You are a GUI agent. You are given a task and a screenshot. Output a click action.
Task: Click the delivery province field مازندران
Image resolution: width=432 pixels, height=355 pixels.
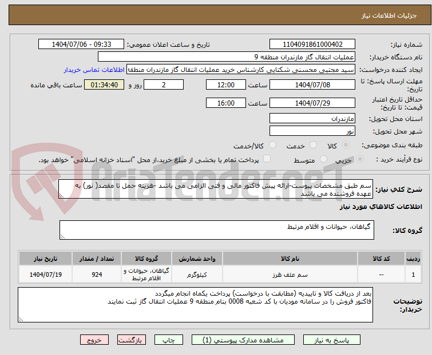(x=312, y=118)
